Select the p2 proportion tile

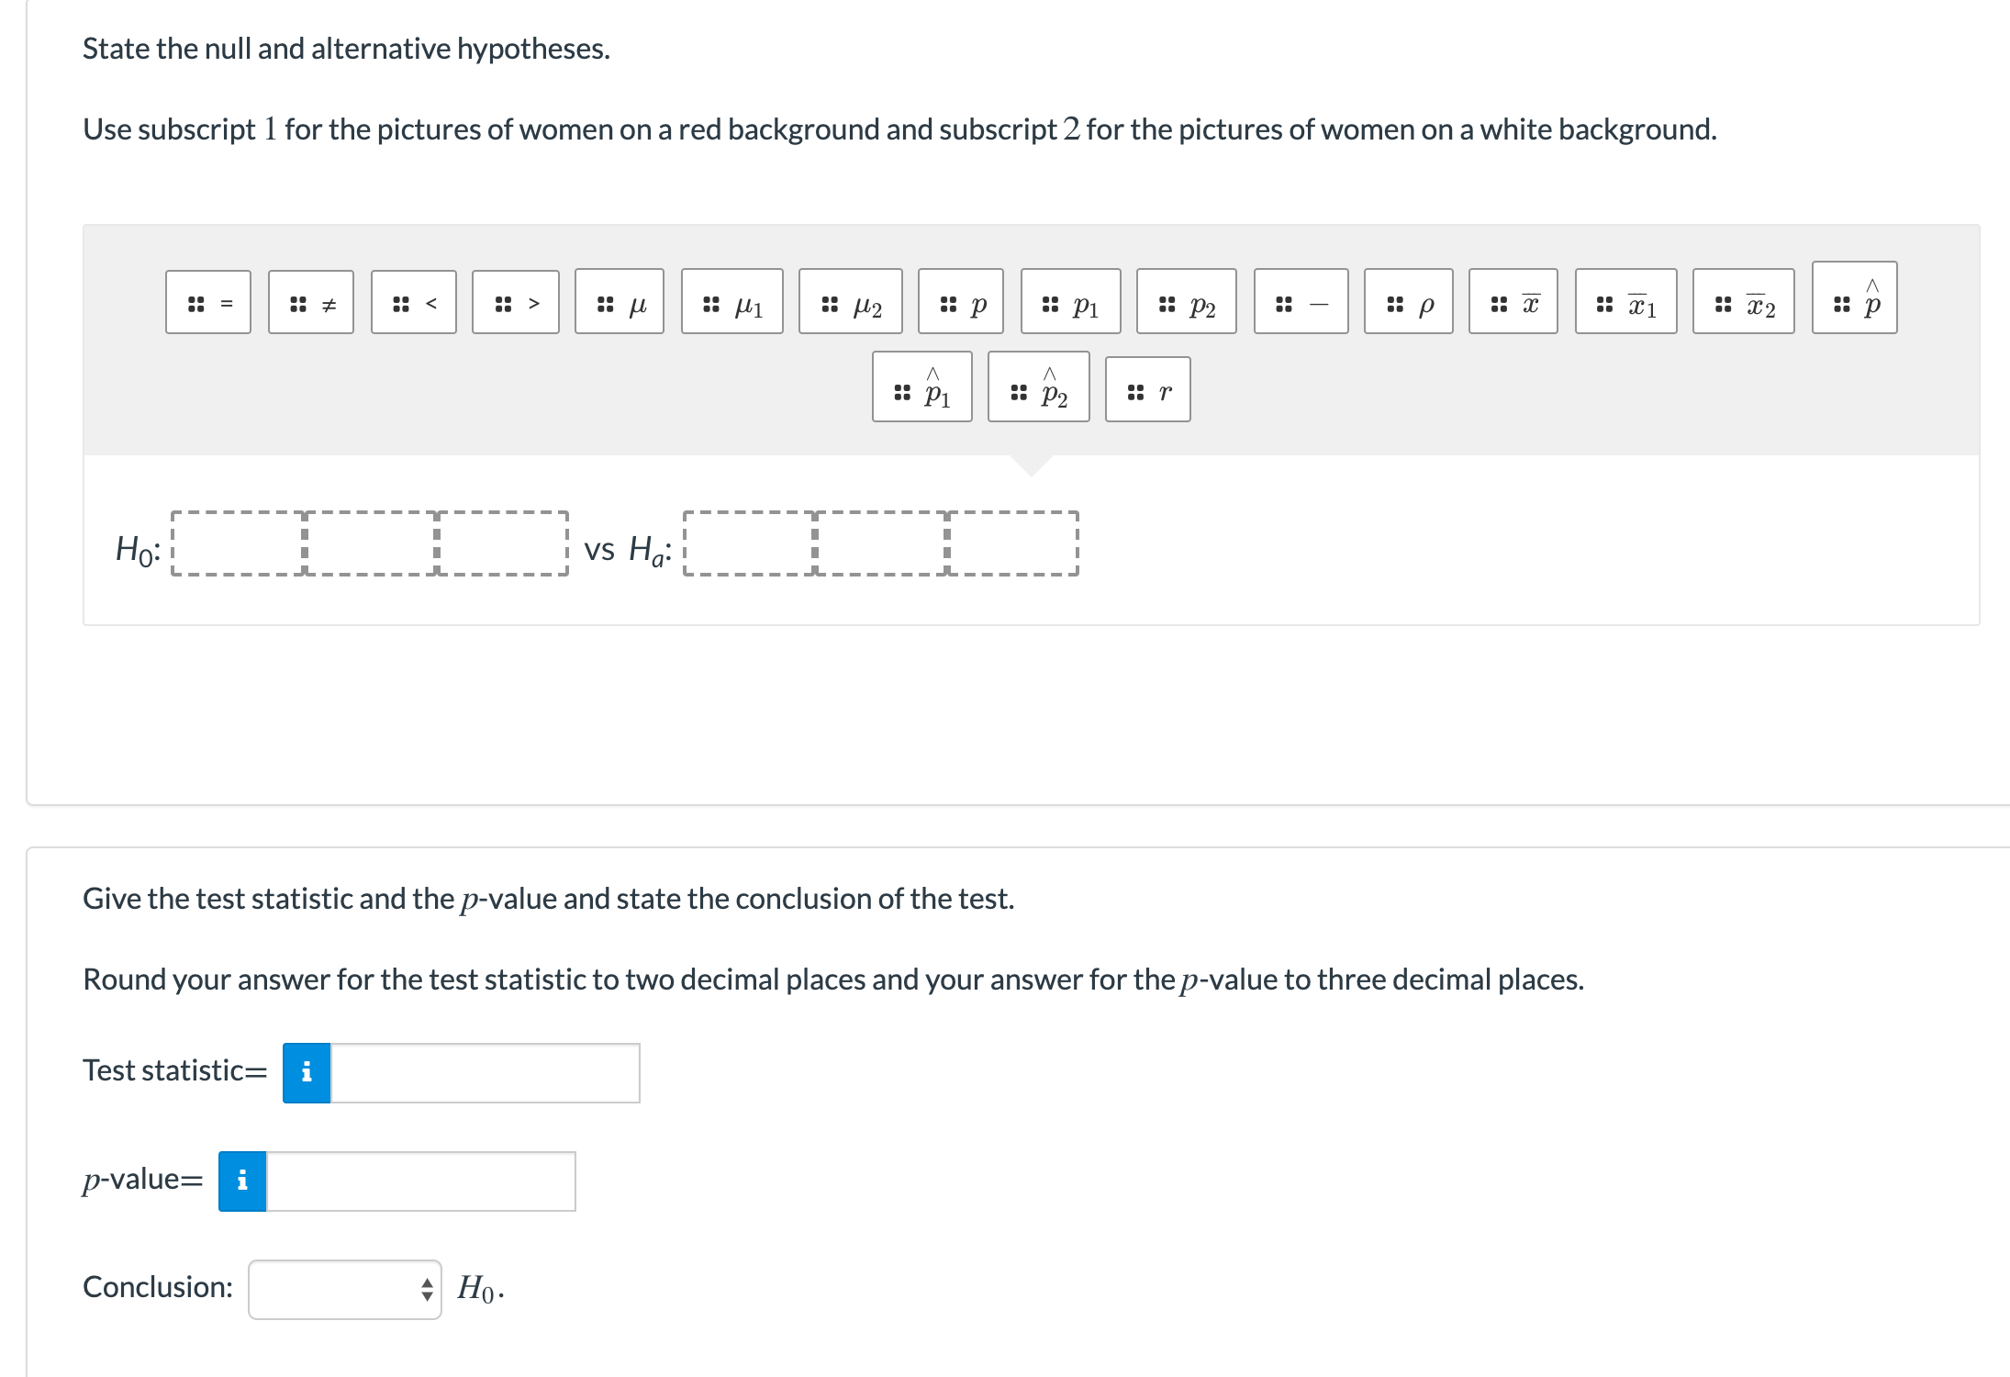1187,301
